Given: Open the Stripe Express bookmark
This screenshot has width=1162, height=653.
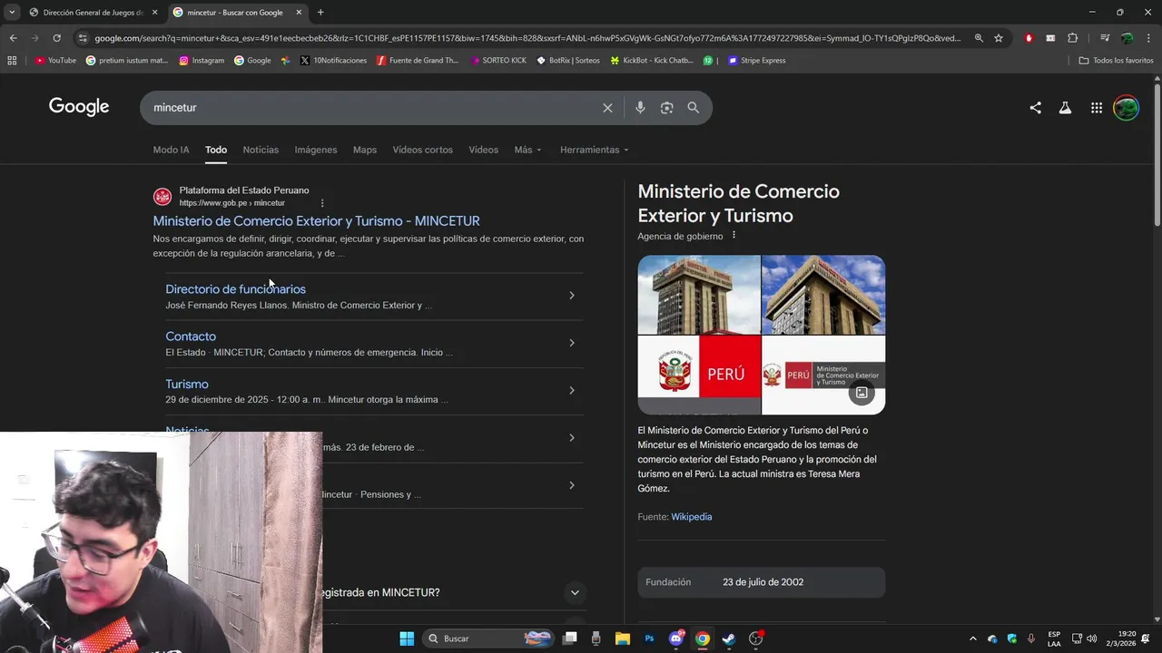Looking at the screenshot, I should click(x=756, y=61).
